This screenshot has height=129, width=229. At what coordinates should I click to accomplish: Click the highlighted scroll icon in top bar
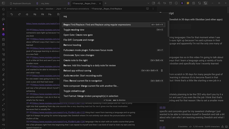pos(205,3)
